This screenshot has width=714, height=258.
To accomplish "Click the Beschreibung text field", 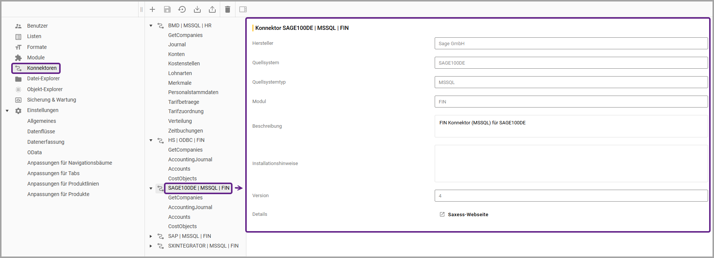I will click(571, 126).
